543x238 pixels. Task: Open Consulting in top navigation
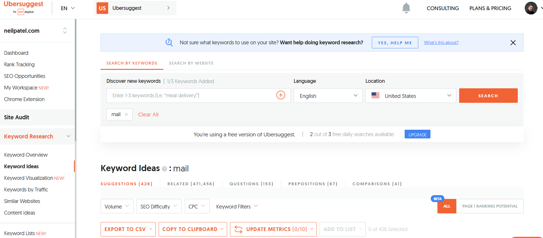[443, 8]
